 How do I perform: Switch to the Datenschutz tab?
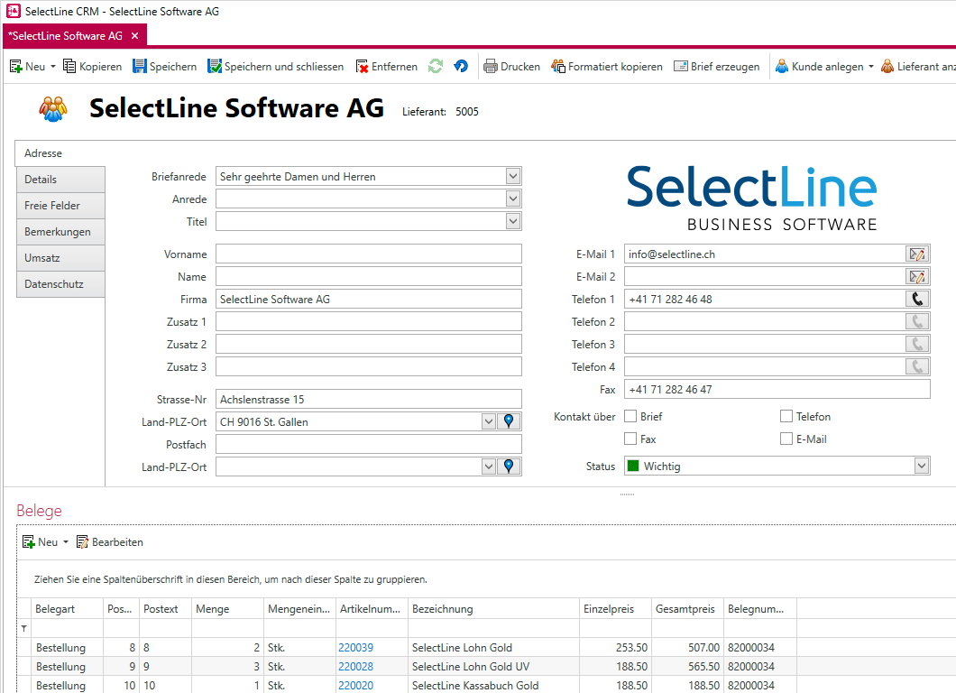[x=60, y=284]
